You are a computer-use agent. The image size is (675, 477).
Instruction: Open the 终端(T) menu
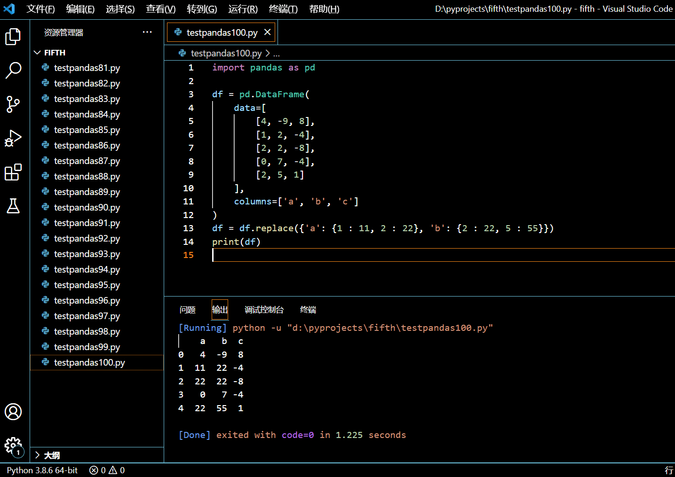tap(284, 9)
